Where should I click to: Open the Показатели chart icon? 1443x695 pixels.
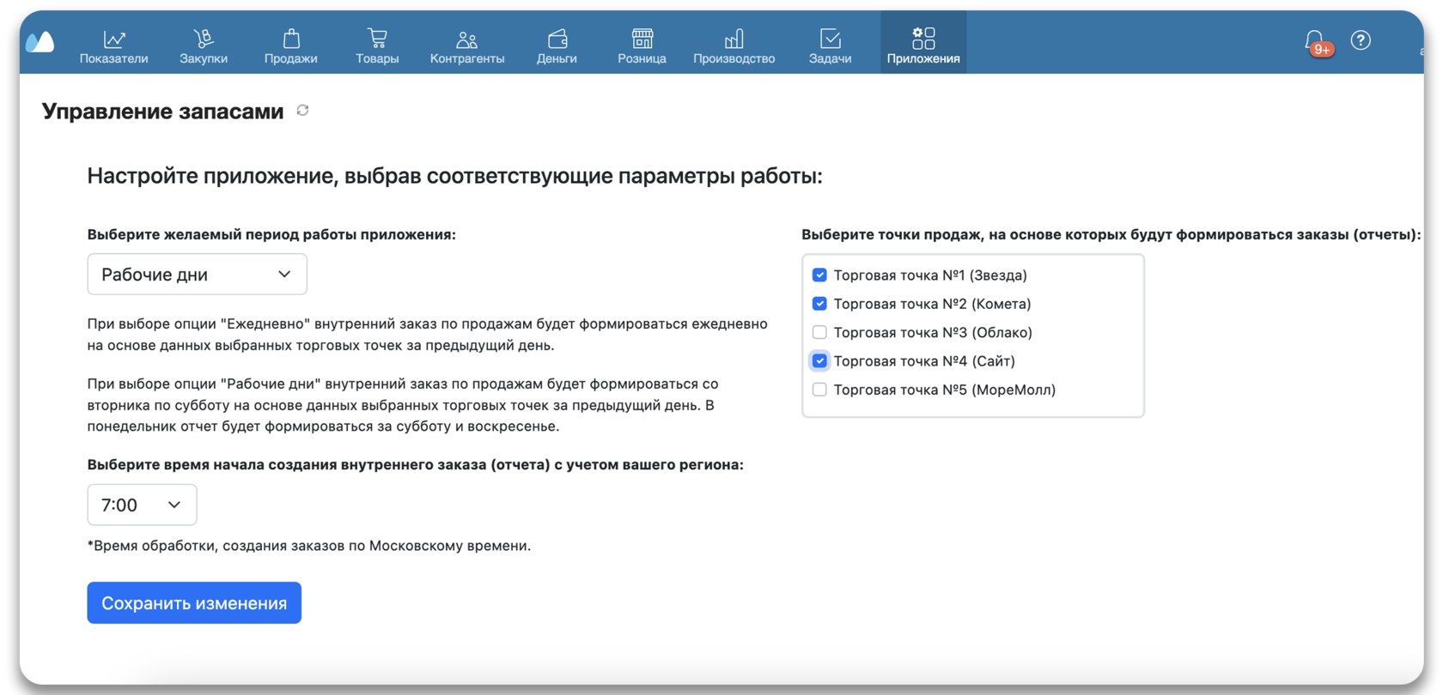114,39
